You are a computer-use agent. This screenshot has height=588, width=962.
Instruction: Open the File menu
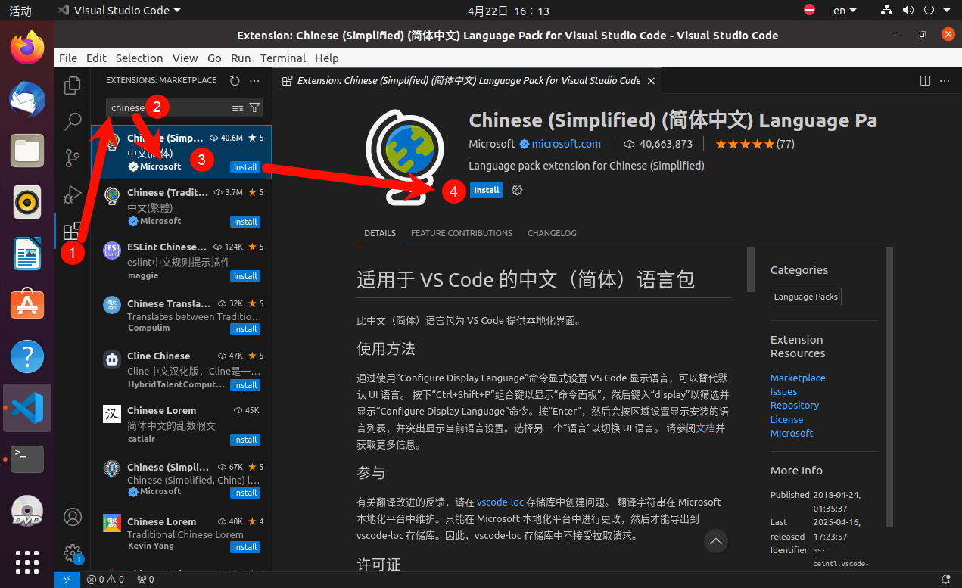coord(68,58)
